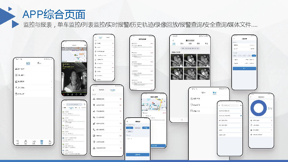Expand the third row's chevron in the leftmost phone
Image resolution: width=288 pixels, height=162 pixels.
coord(52,81)
